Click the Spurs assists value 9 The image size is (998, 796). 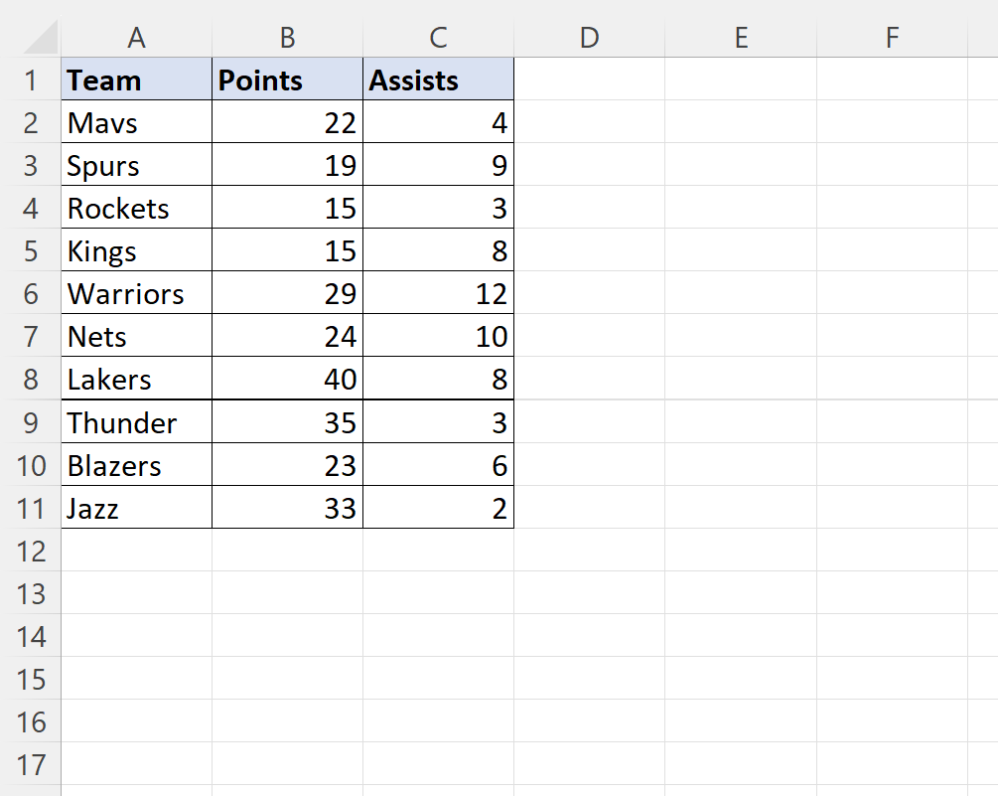tap(438, 165)
